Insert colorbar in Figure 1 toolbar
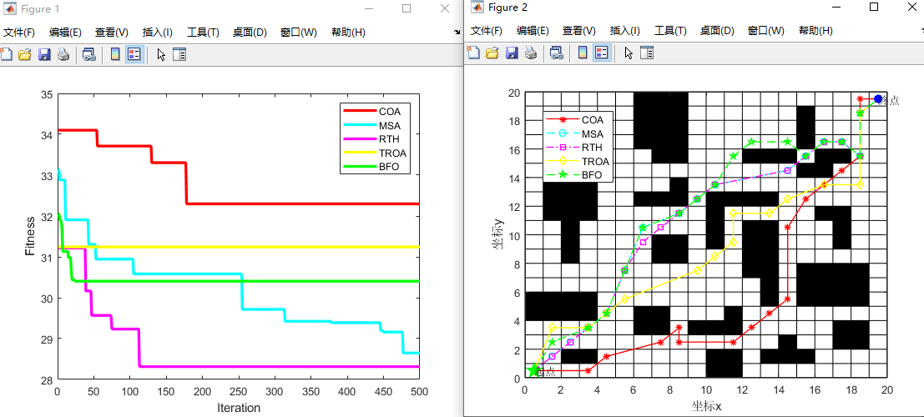The height and width of the screenshot is (417, 924). [x=114, y=55]
